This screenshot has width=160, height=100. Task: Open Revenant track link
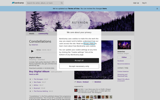pos(37,88)
